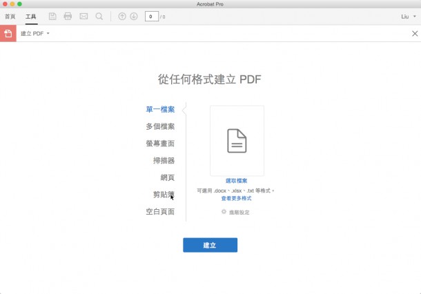Click the Search magnifier icon
Image resolution: width=421 pixels, height=294 pixels.
[99, 16]
